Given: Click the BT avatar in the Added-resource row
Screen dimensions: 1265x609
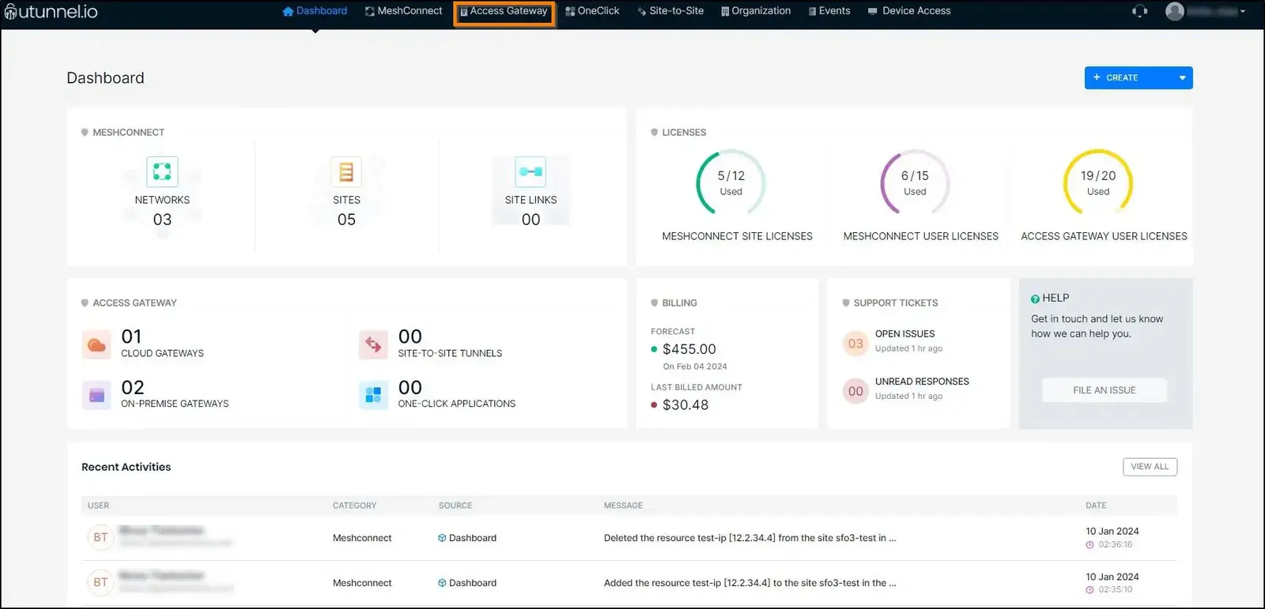Looking at the screenshot, I should [100, 582].
